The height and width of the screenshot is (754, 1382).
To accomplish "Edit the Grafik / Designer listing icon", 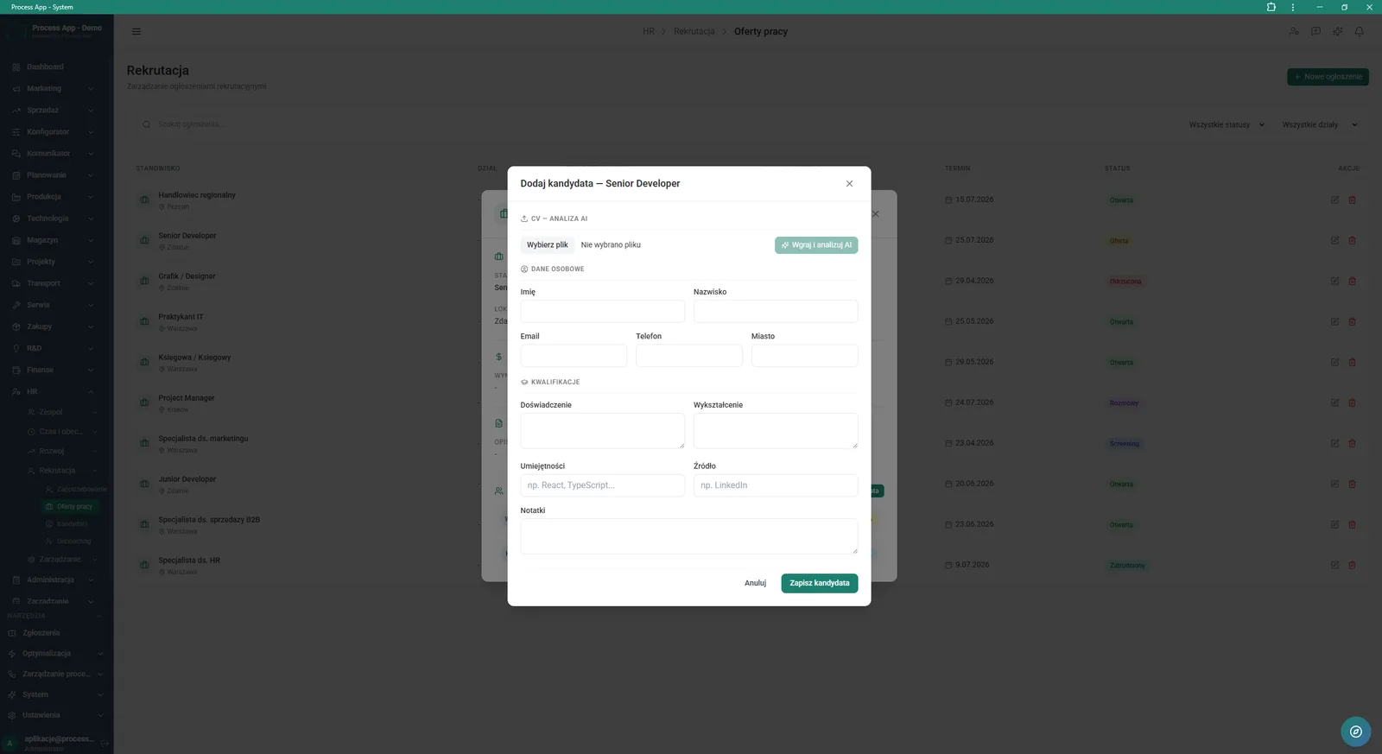I will click(1334, 282).
